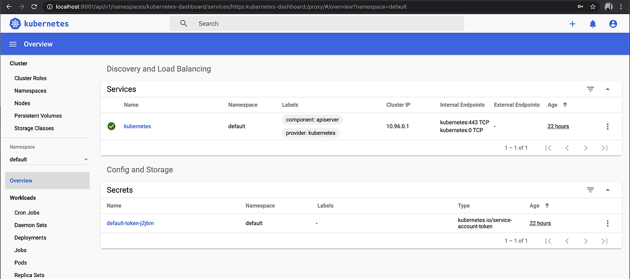Open the Workloads section heading
The width and height of the screenshot is (630, 279).
23,198
